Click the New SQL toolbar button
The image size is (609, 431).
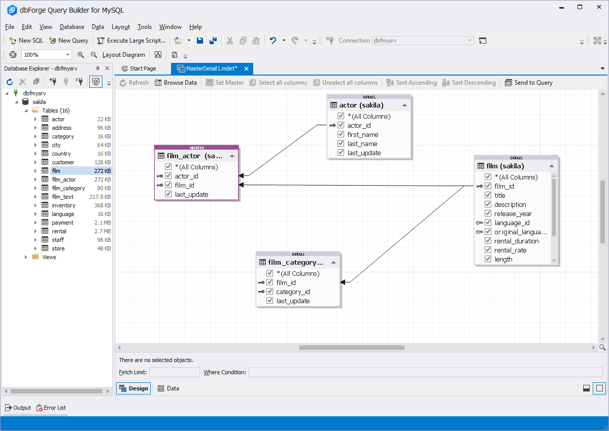[26, 41]
